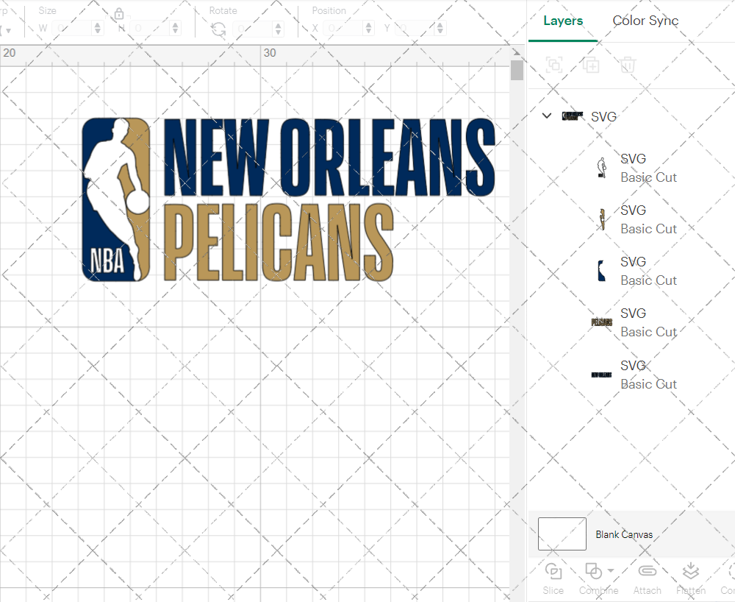Click the Group layers icon
Image resolution: width=735 pixels, height=602 pixels.
pyautogui.click(x=554, y=64)
